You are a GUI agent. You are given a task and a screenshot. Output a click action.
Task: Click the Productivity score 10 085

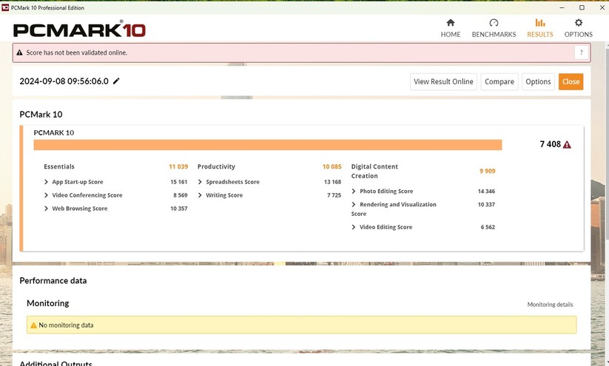[332, 166]
